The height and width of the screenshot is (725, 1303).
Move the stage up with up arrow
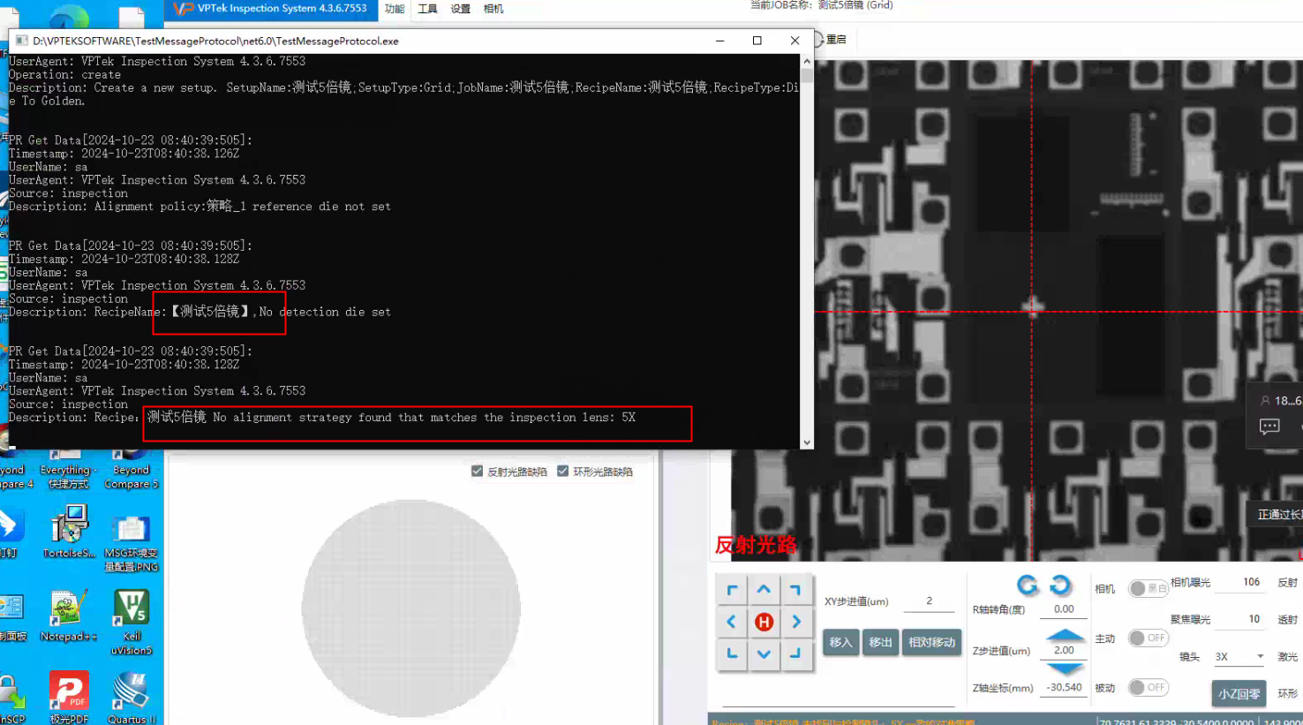click(764, 590)
